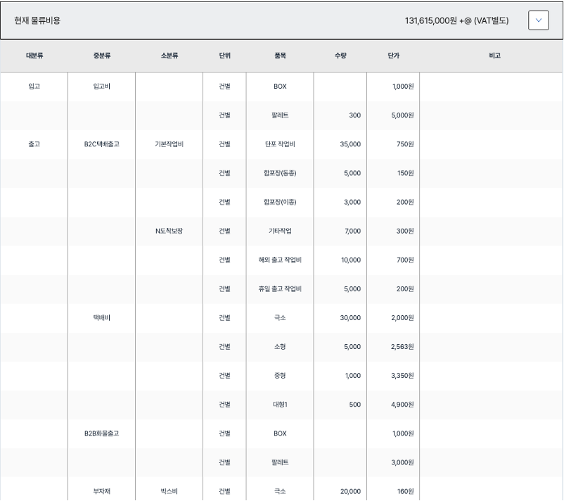The height and width of the screenshot is (501, 564).
Task: Select the 택배비 category cell
Action: click(x=101, y=317)
